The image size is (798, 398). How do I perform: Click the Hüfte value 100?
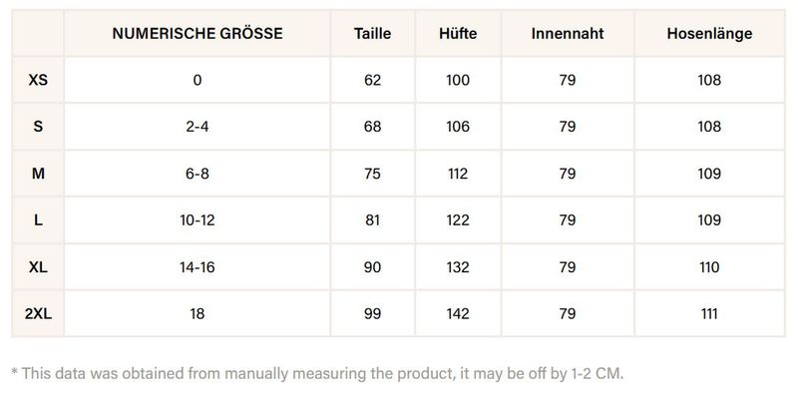tap(458, 81)
